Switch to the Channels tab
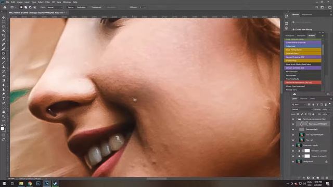Image resolution: width=333 pixels, height=187 pixels. click(x=303, y=99)
